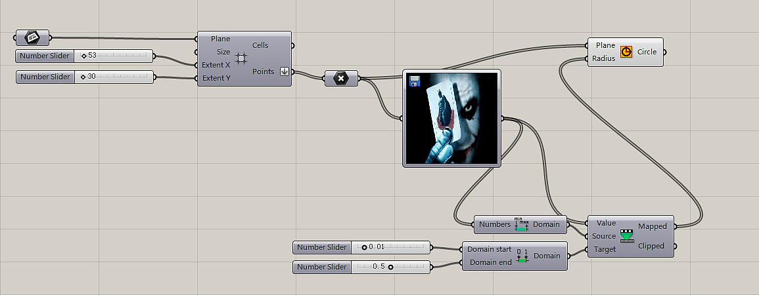The width and height of the screenshot is (759, 295).
Task: Click the Radius input on Circle component
Action: [x=604, y=58]
